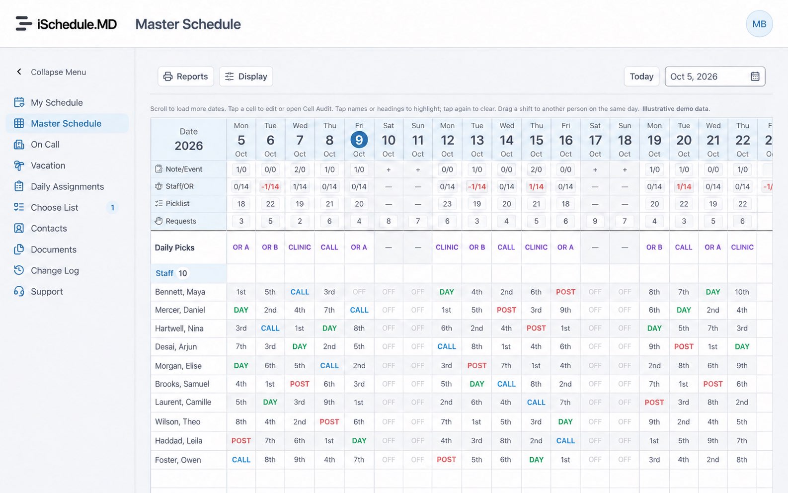Open Staff/OR cell -1/14 for Tue 6
Image resolution: width=788 pixels, height=493 pixels.
pos(270,186)
